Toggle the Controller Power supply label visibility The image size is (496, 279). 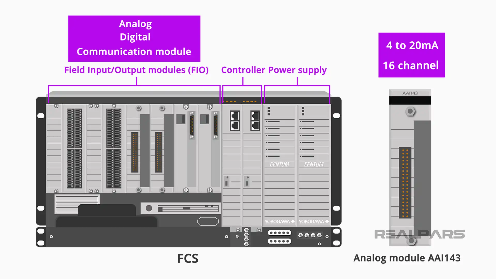[x=275, y=70]
